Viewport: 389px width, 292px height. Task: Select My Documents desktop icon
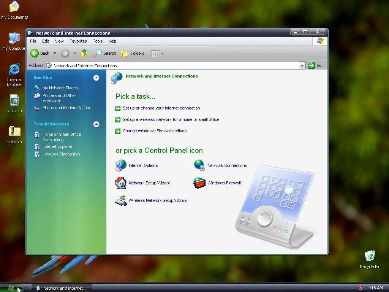pyautogui.click(x=14, y=7)
